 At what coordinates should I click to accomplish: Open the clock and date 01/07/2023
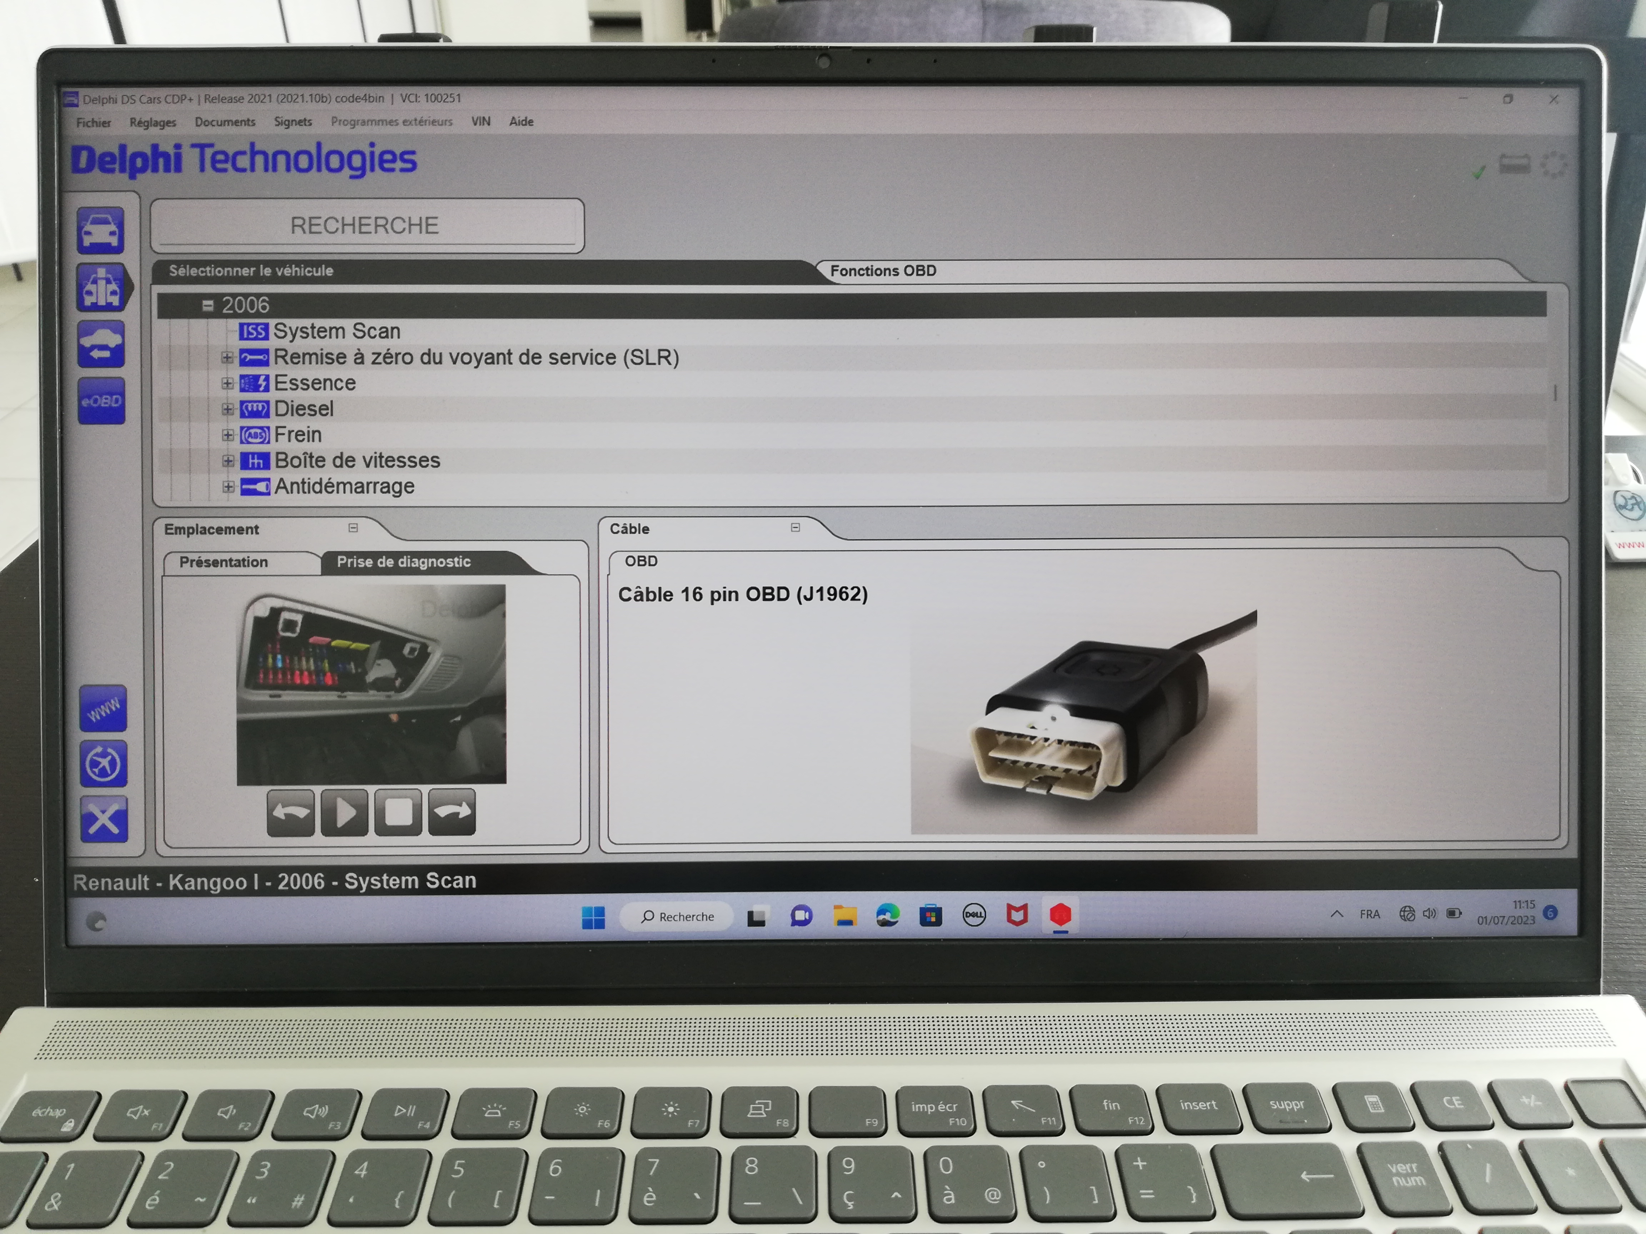pyautogui.click(x=1505, y=913)
